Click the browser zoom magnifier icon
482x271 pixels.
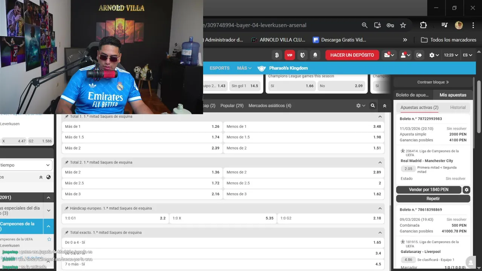coord(365,25)
